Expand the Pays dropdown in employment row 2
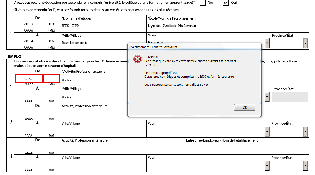 pos(267,131)
